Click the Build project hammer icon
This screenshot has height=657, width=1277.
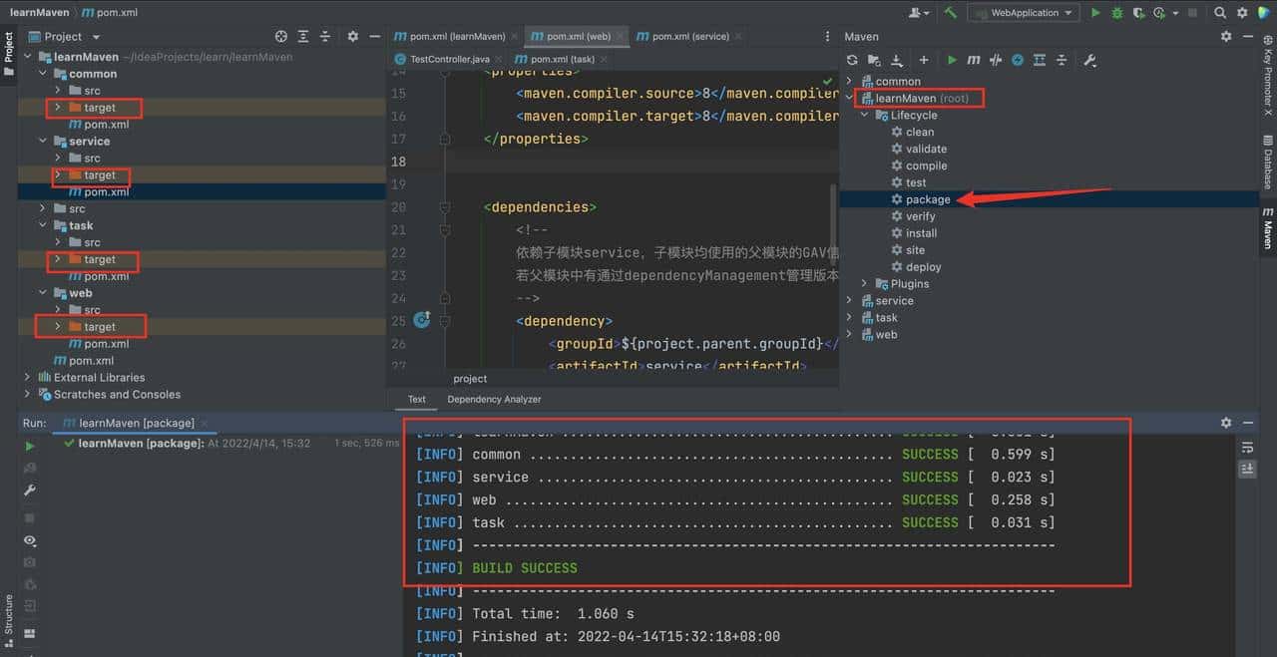951,12
